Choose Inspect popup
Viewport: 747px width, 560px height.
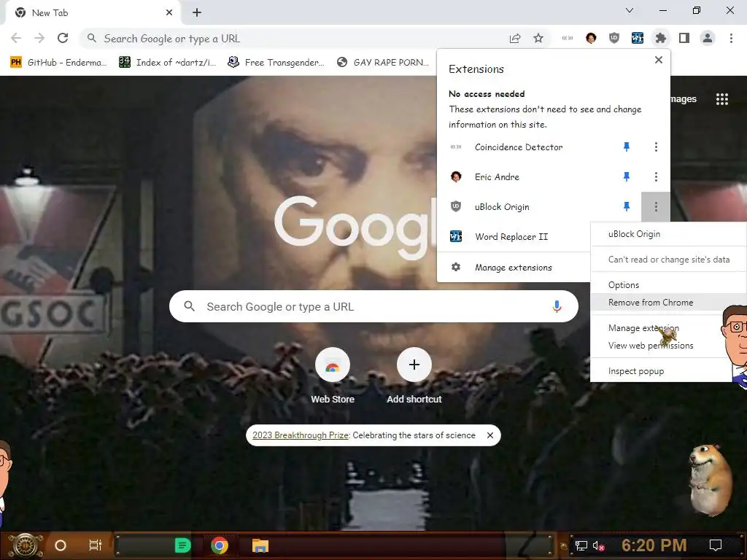point(636,371)
